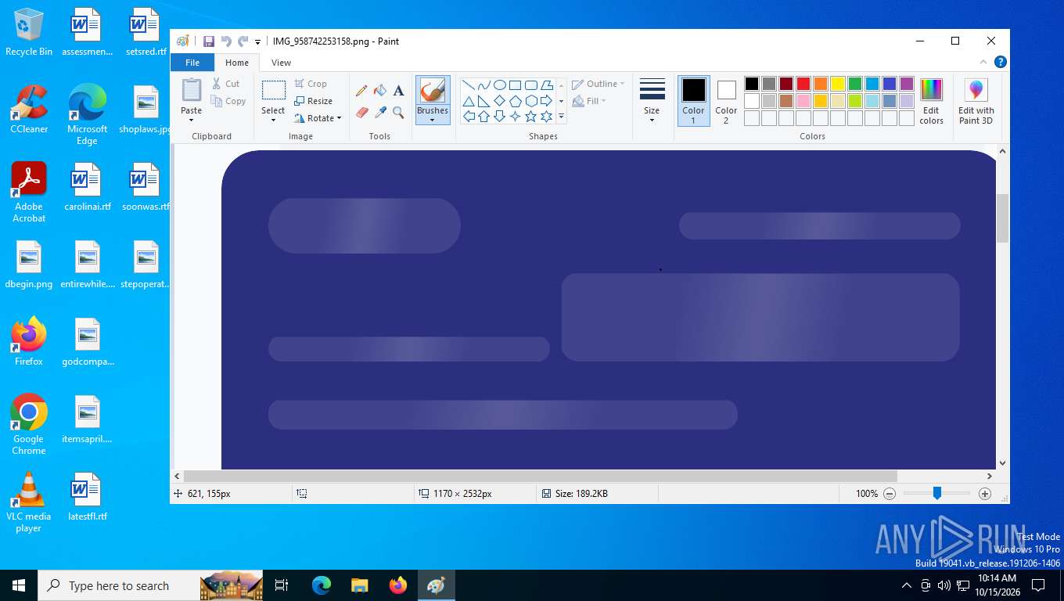Activate Color 1 foreground selector
The image size is (1064, 601).
point(693,101)
